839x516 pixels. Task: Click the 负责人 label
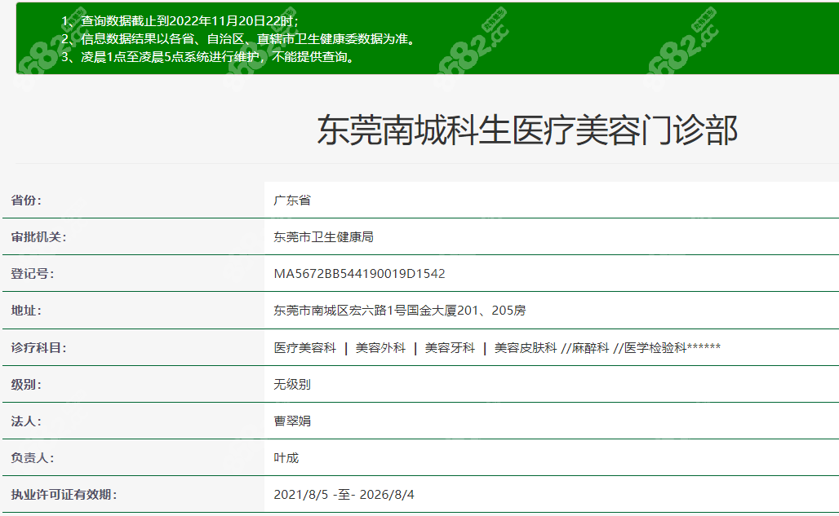point(32,458)
